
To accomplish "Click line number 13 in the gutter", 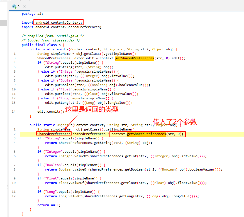I will 14,103.
